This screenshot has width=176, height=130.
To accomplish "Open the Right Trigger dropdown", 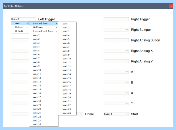I will click(116, 19).
